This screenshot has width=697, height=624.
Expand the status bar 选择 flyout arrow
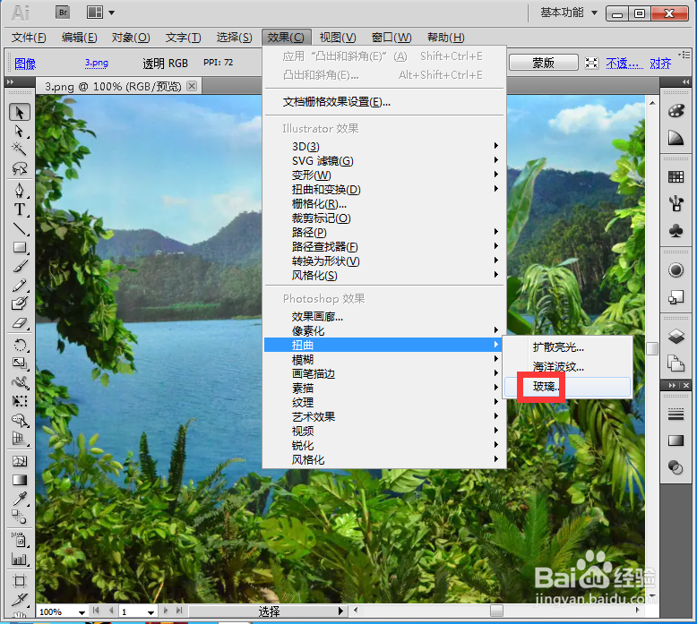[340, 611]
